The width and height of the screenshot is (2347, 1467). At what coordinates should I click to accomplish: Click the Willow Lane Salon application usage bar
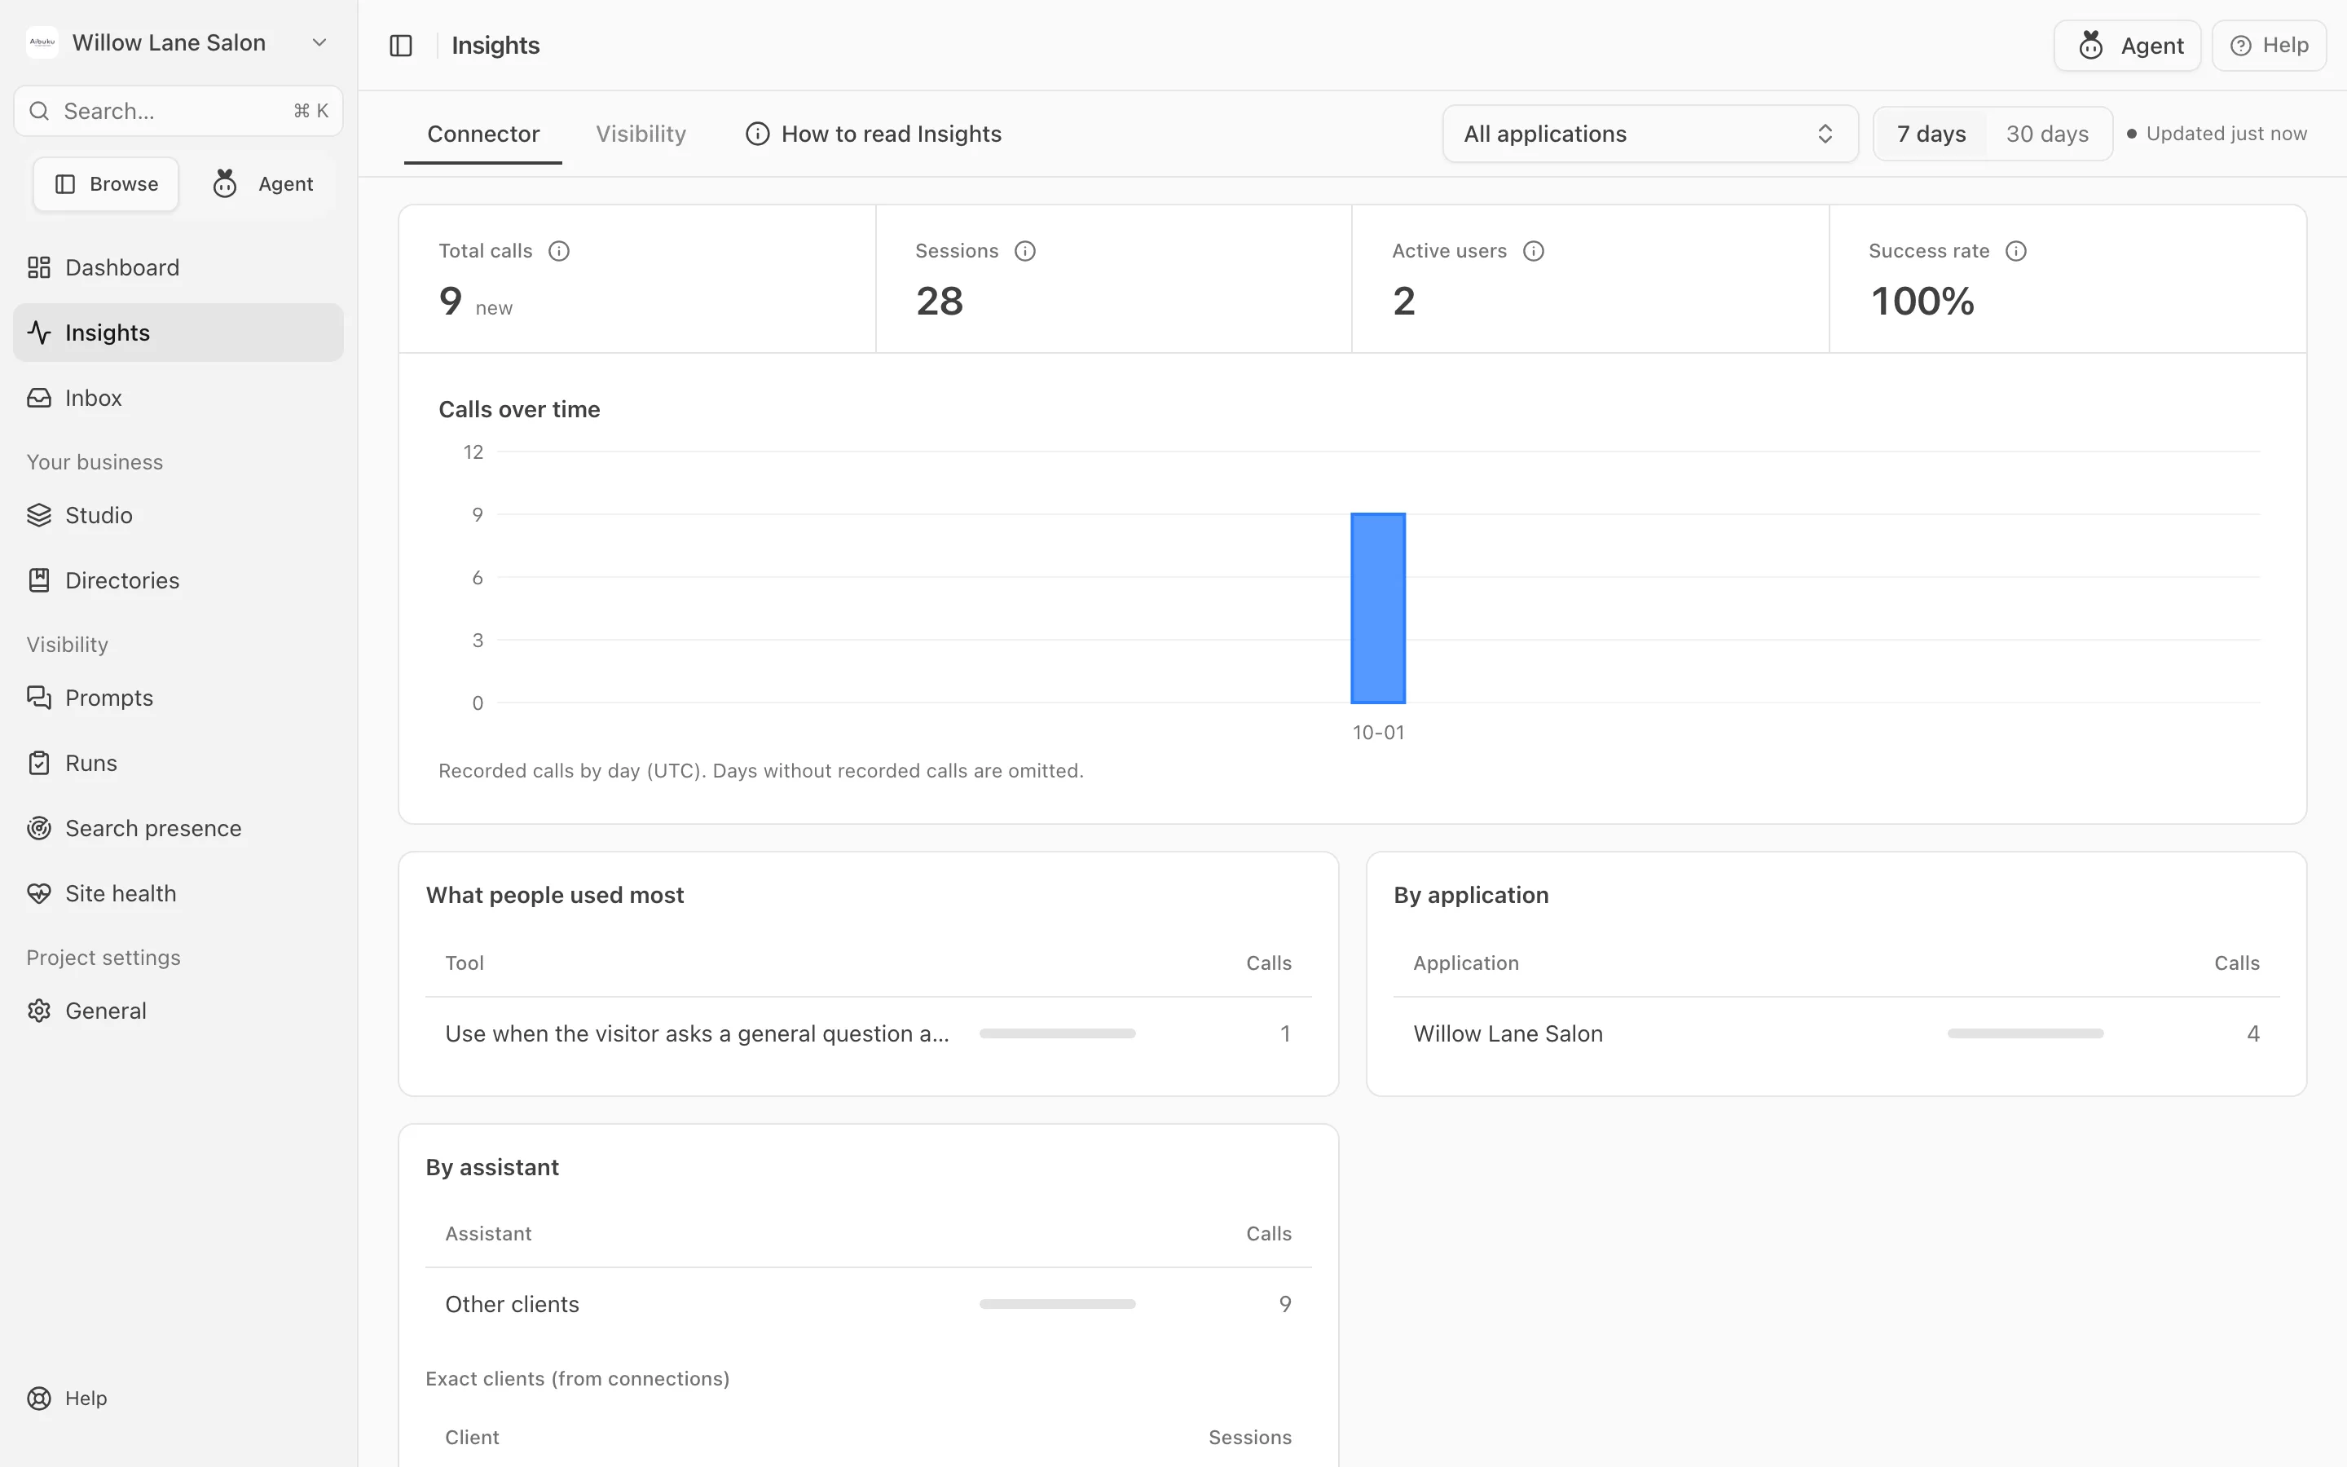(2025, 1033)
